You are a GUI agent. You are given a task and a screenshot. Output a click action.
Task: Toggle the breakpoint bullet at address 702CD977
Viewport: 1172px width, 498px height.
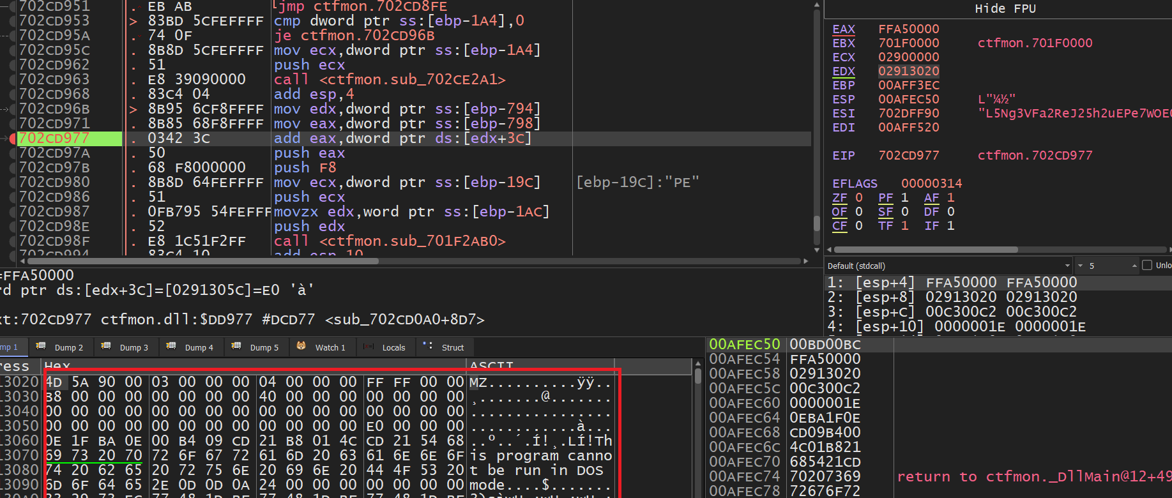click(x=13, y=139)
